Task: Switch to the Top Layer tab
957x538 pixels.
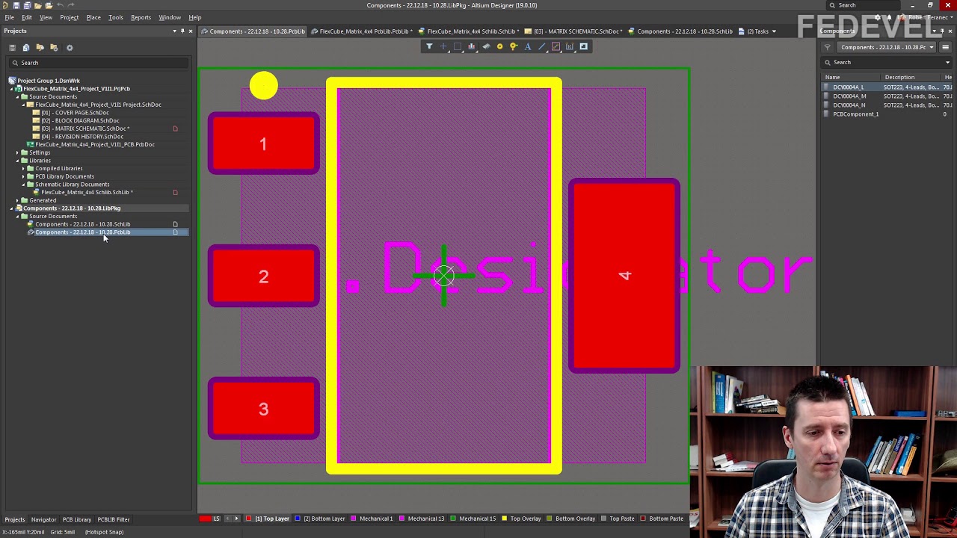Action: 268,519
